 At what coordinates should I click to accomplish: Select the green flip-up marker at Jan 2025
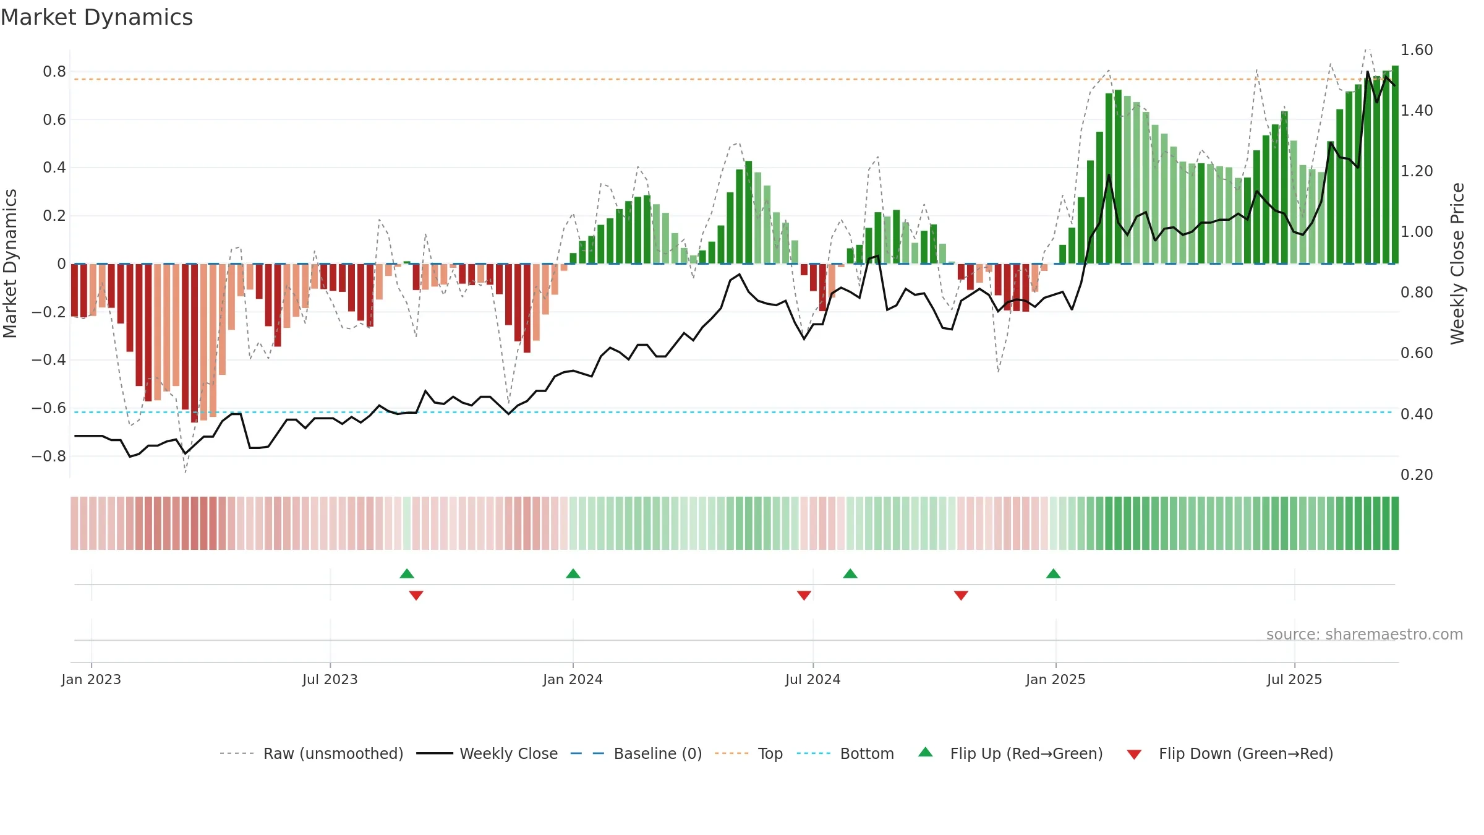[1054, 574]
